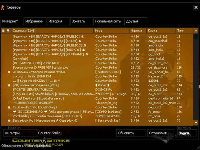The width and height of the screenshot is (200, 150).
Task: Click map name deathrun_elite_b3
Action: tap(161, 98)
